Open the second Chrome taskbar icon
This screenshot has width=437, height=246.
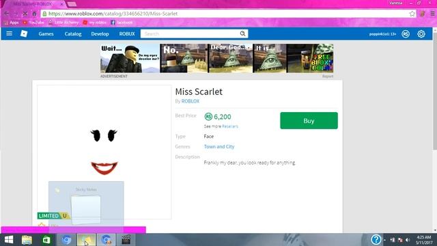[x=107, y=240]
